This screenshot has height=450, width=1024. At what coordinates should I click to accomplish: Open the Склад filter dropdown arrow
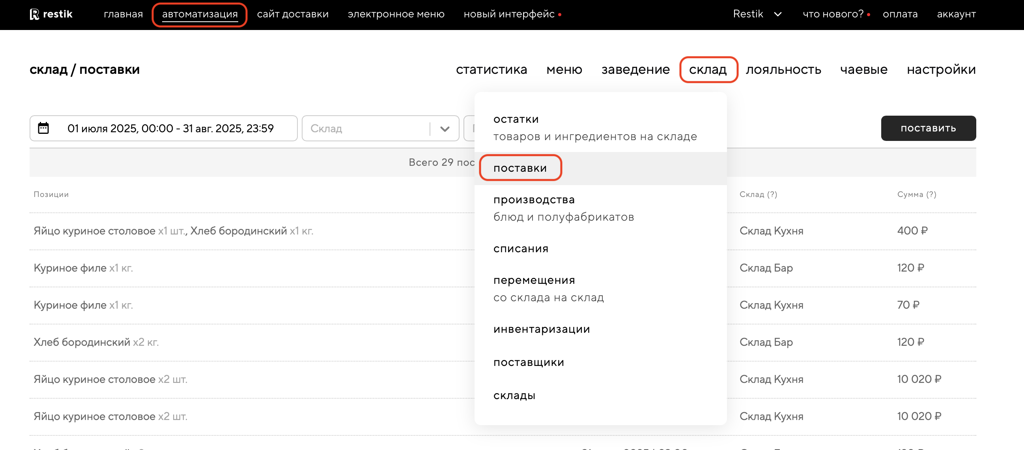445,129
